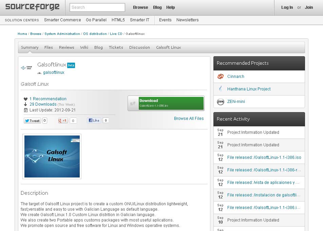Open File released: /GalsoftLinux-1.1-i386.iso activity
The width and height of the screenshot is (323, 231).
pos(264,157)
